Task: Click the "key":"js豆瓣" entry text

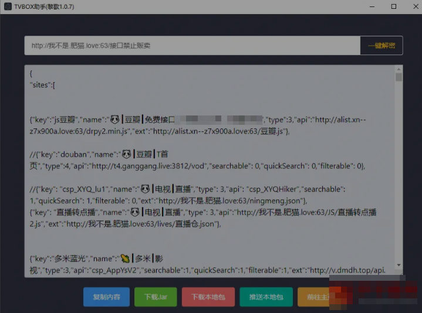Action: 53,120
